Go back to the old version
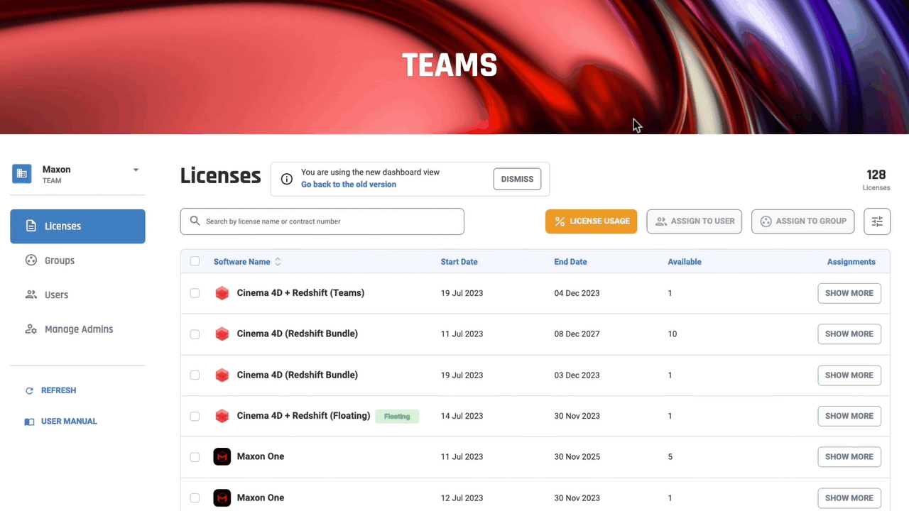The height and width of the screenshot is (511, 909). click(x=349, y=185)
